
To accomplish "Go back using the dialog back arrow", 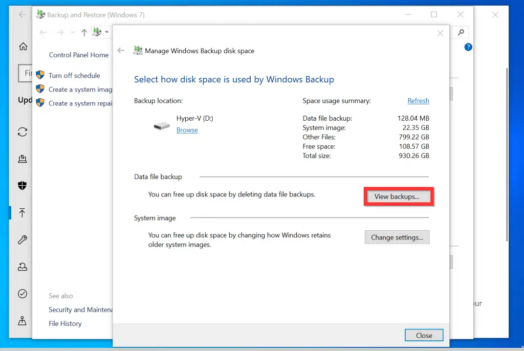I will tap(121, 50).
